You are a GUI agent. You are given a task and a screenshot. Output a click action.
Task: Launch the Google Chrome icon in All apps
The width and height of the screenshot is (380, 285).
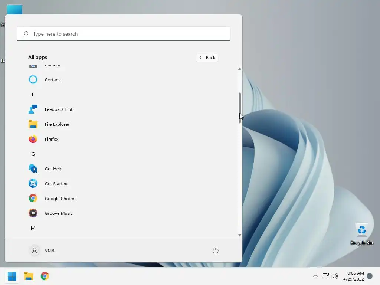33,198
